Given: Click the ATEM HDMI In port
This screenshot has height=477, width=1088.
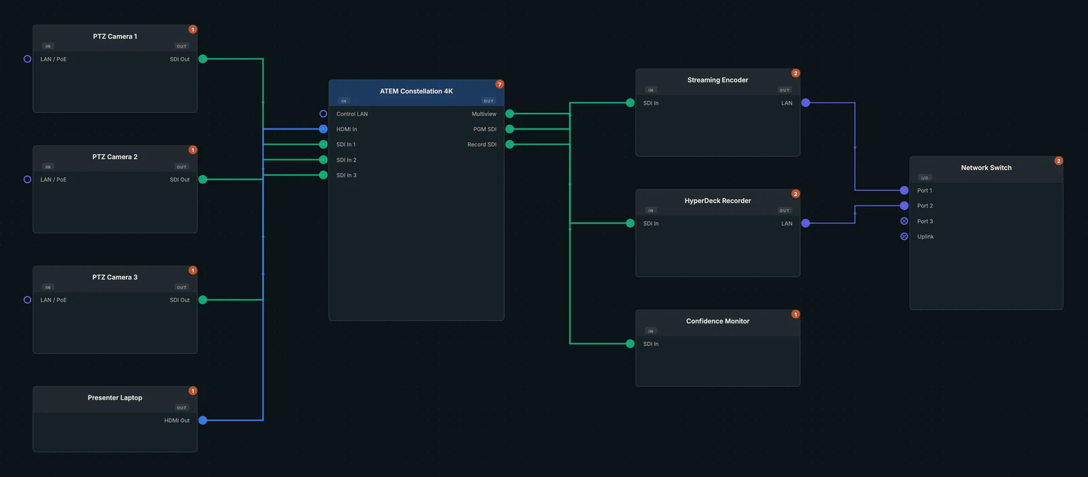Looking at the screenshot, I should (x=323, y=129).
